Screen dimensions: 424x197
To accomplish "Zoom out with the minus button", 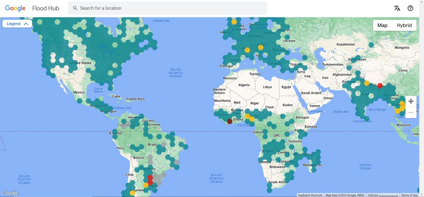I will (x=411, y=112).
